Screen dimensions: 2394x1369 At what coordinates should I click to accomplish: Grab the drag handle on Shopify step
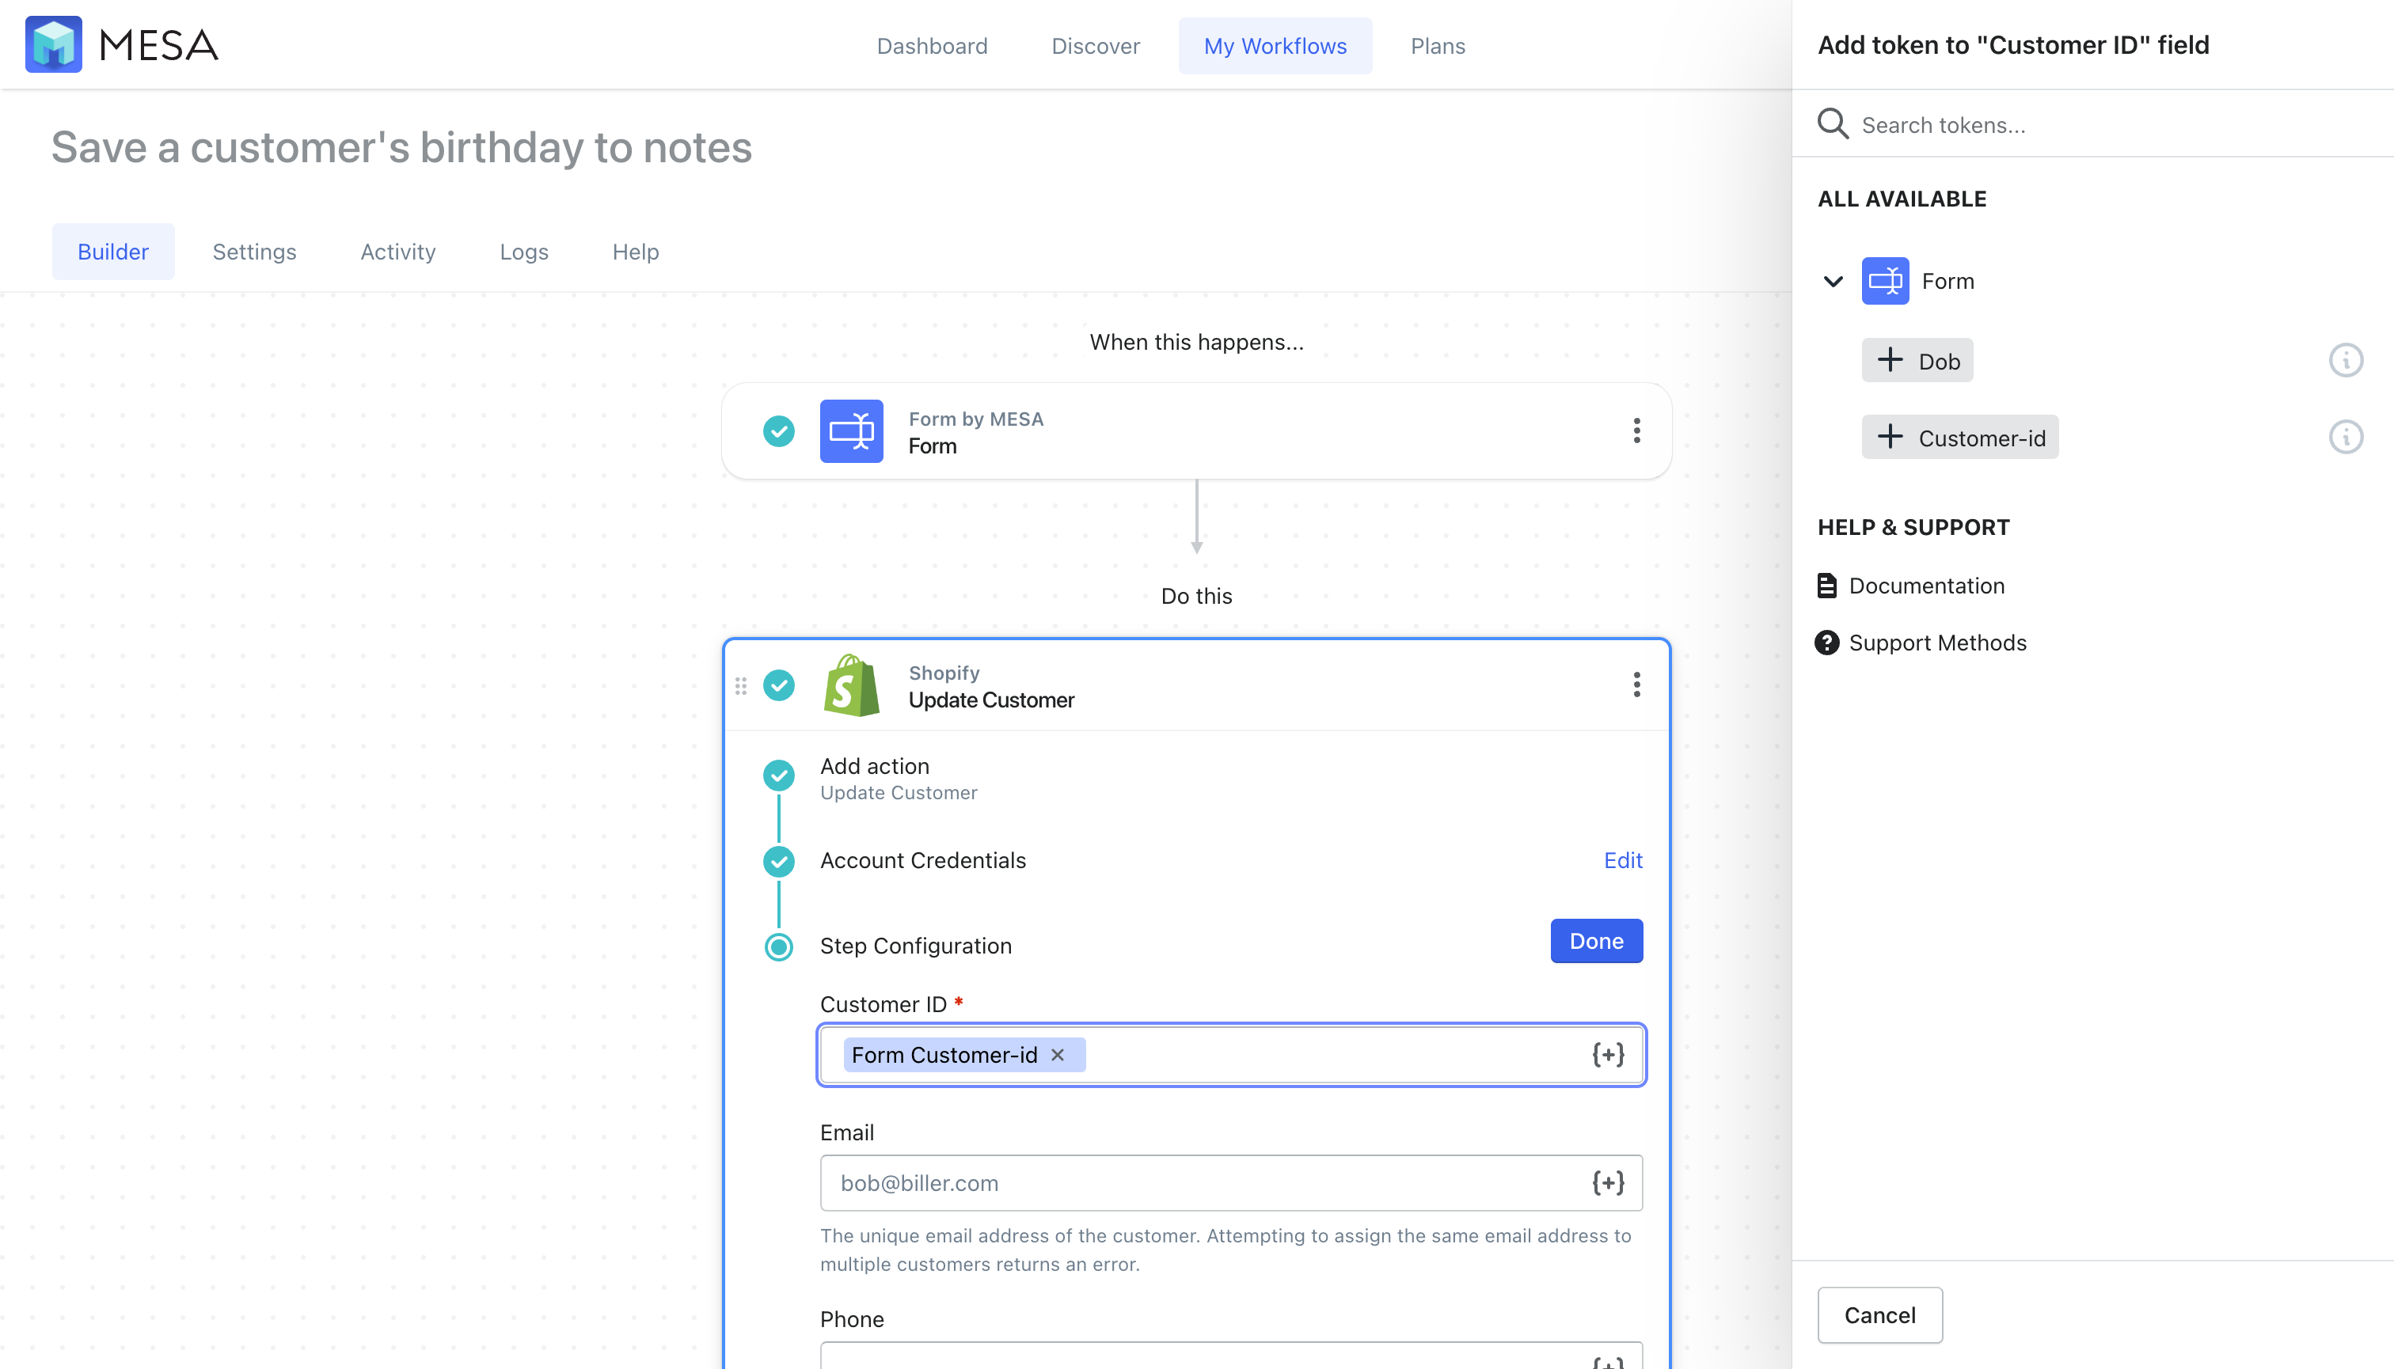click(x=741, y=685)
